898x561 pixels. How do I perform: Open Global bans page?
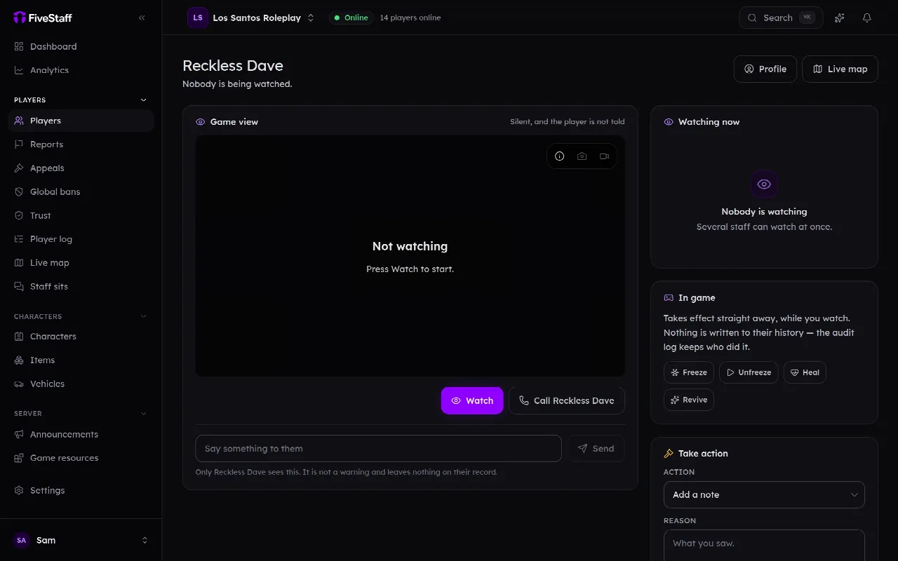(x=81, y=191)
